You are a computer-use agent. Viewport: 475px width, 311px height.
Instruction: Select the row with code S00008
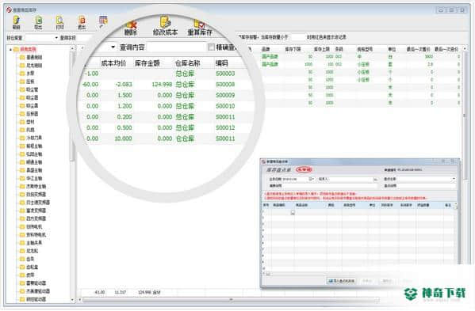click(x=165, y=85)
